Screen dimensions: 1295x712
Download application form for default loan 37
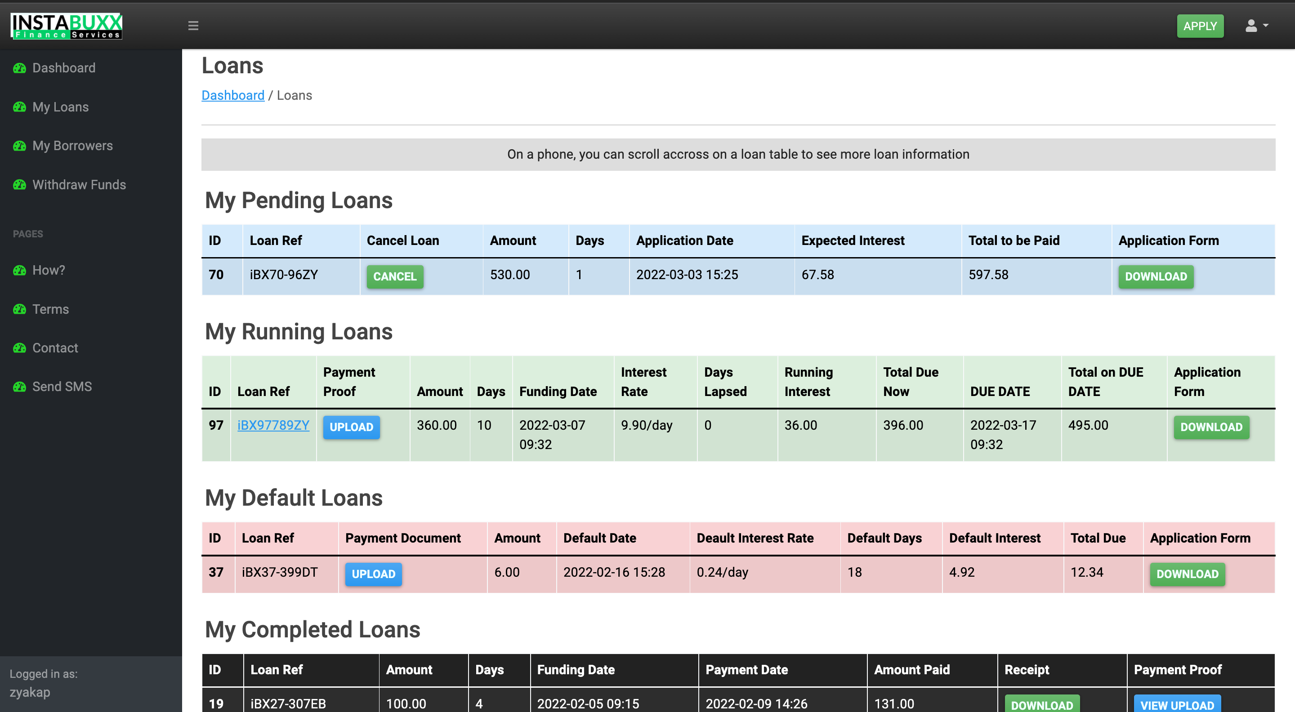(x=1188, y=574)
